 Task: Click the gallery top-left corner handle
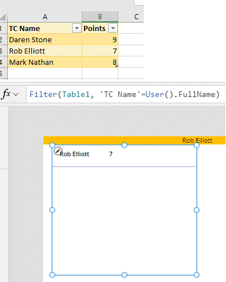tap(52, 145)
